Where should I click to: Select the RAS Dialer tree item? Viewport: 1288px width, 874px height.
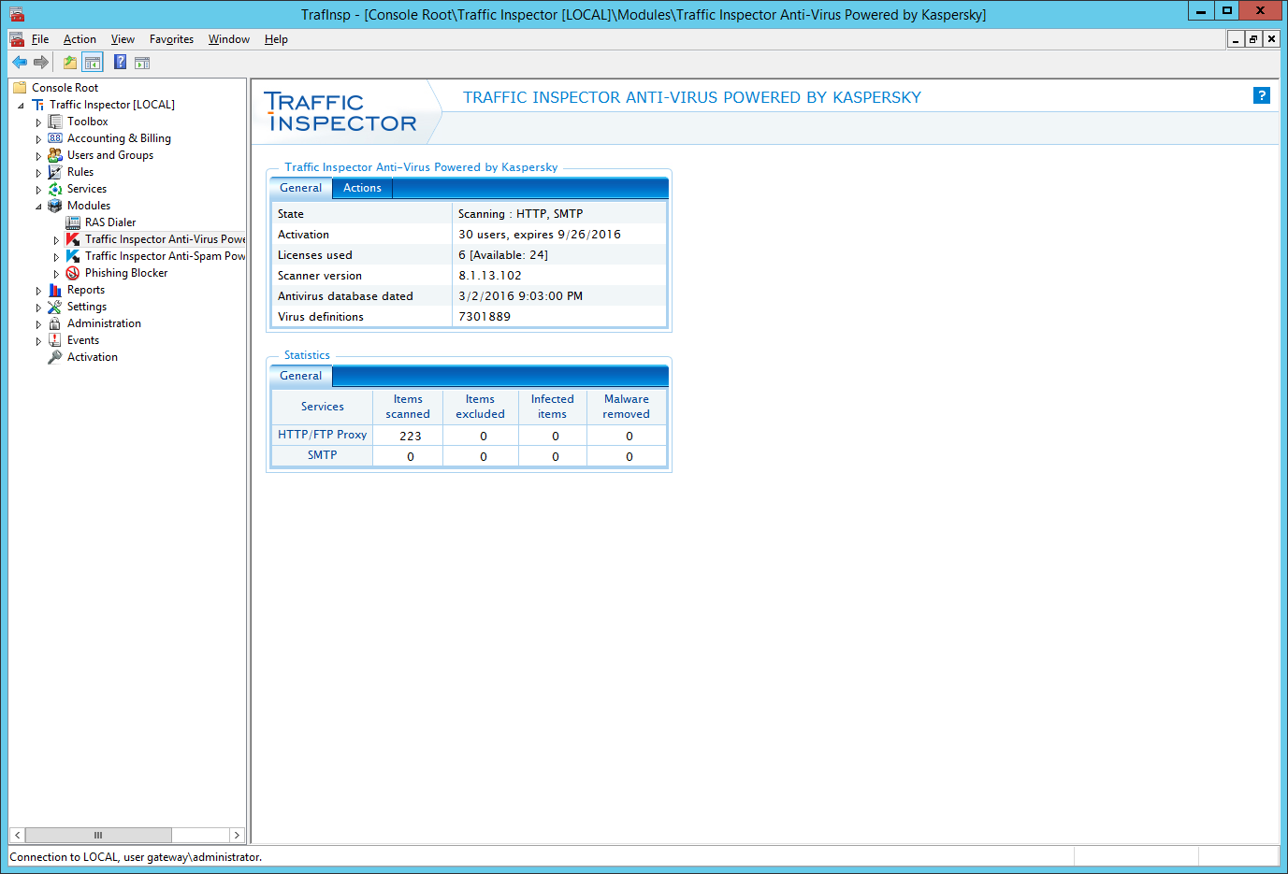110,222
